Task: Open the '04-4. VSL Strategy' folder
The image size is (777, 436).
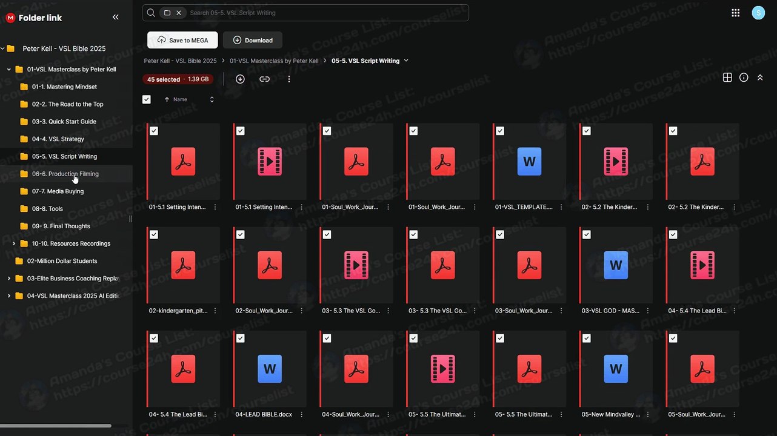Action: click(58, 139)
